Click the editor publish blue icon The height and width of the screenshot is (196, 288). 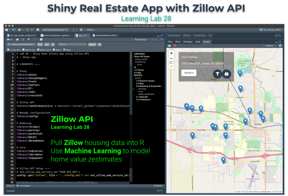click(153, 39)
